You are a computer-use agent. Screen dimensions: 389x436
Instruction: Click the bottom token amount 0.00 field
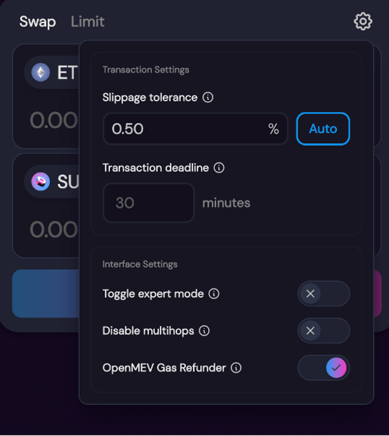click(53, 230)
